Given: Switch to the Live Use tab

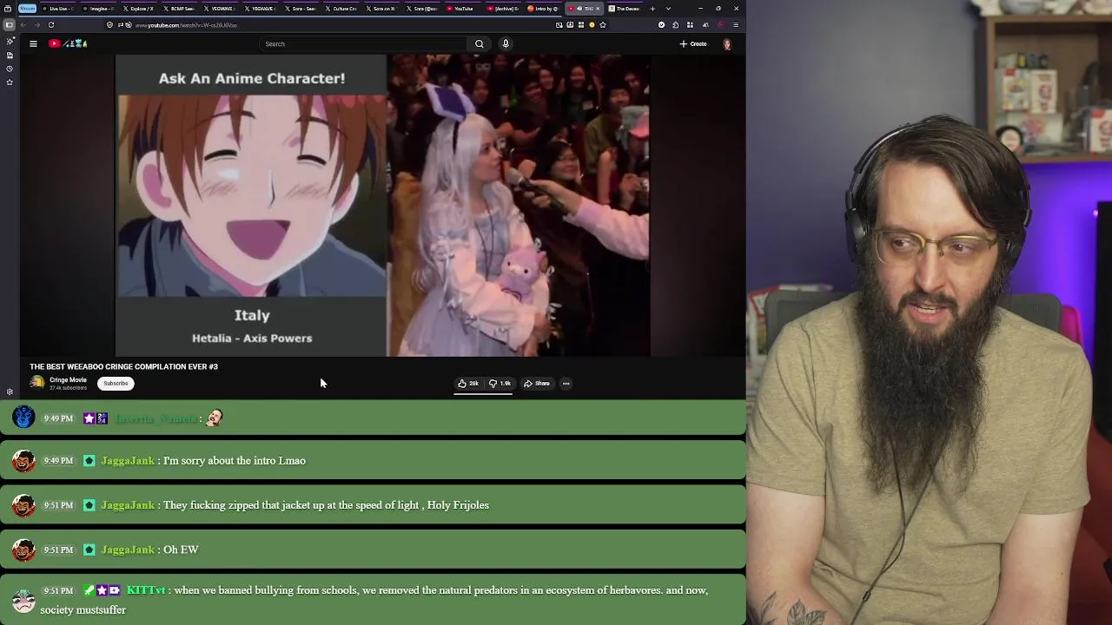Looking at the screenshot, I should click(58, 9).
